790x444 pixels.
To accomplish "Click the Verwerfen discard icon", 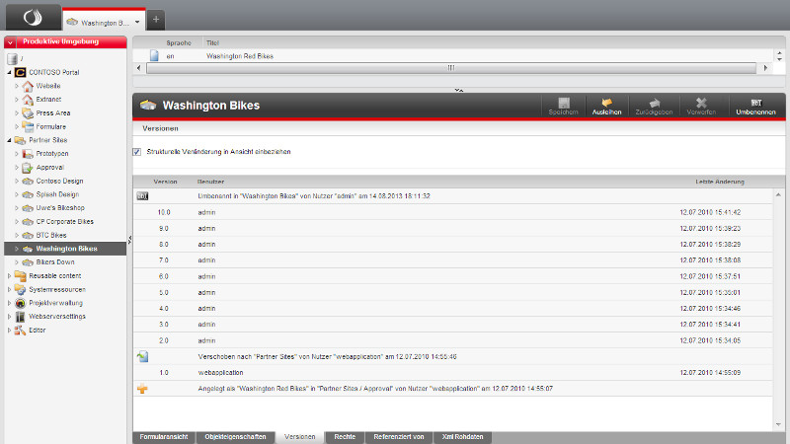I will [701, 103].
